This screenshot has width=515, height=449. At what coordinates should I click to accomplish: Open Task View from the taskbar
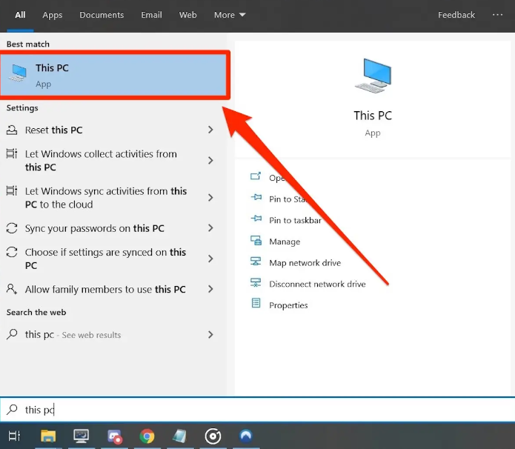14,436
